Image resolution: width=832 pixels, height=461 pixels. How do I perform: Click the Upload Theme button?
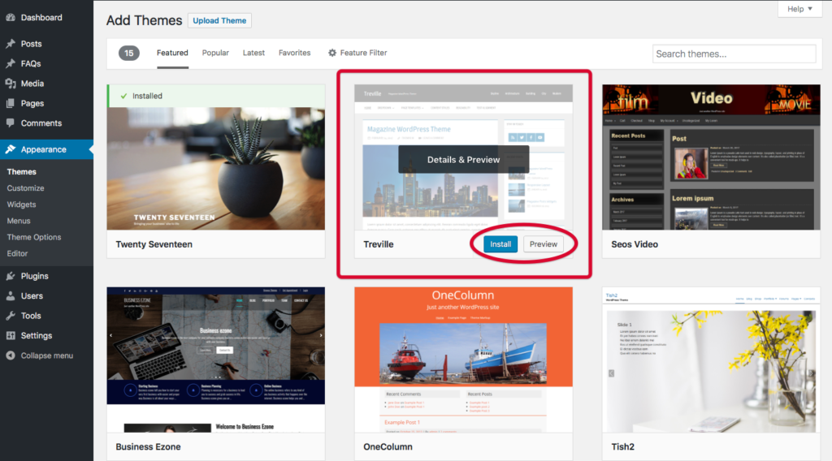coord(219,20)
